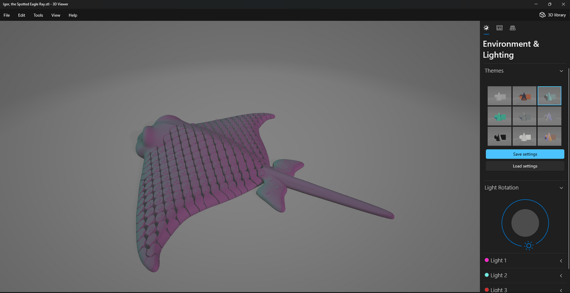Screen dimensions: 570x293
Task: Open the 3D library
Action: tap(552, 15)
